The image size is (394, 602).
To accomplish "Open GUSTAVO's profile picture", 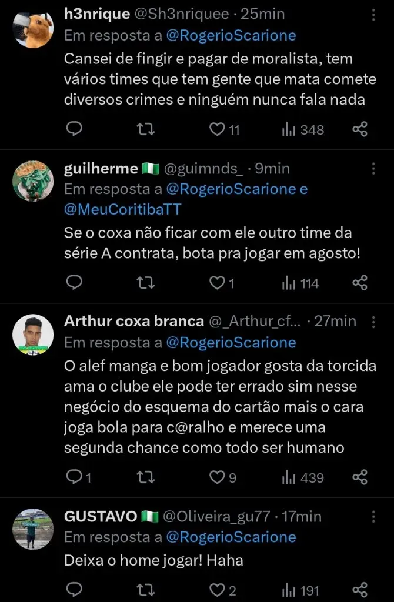I will pyautogui.click(x=33, y=529).
